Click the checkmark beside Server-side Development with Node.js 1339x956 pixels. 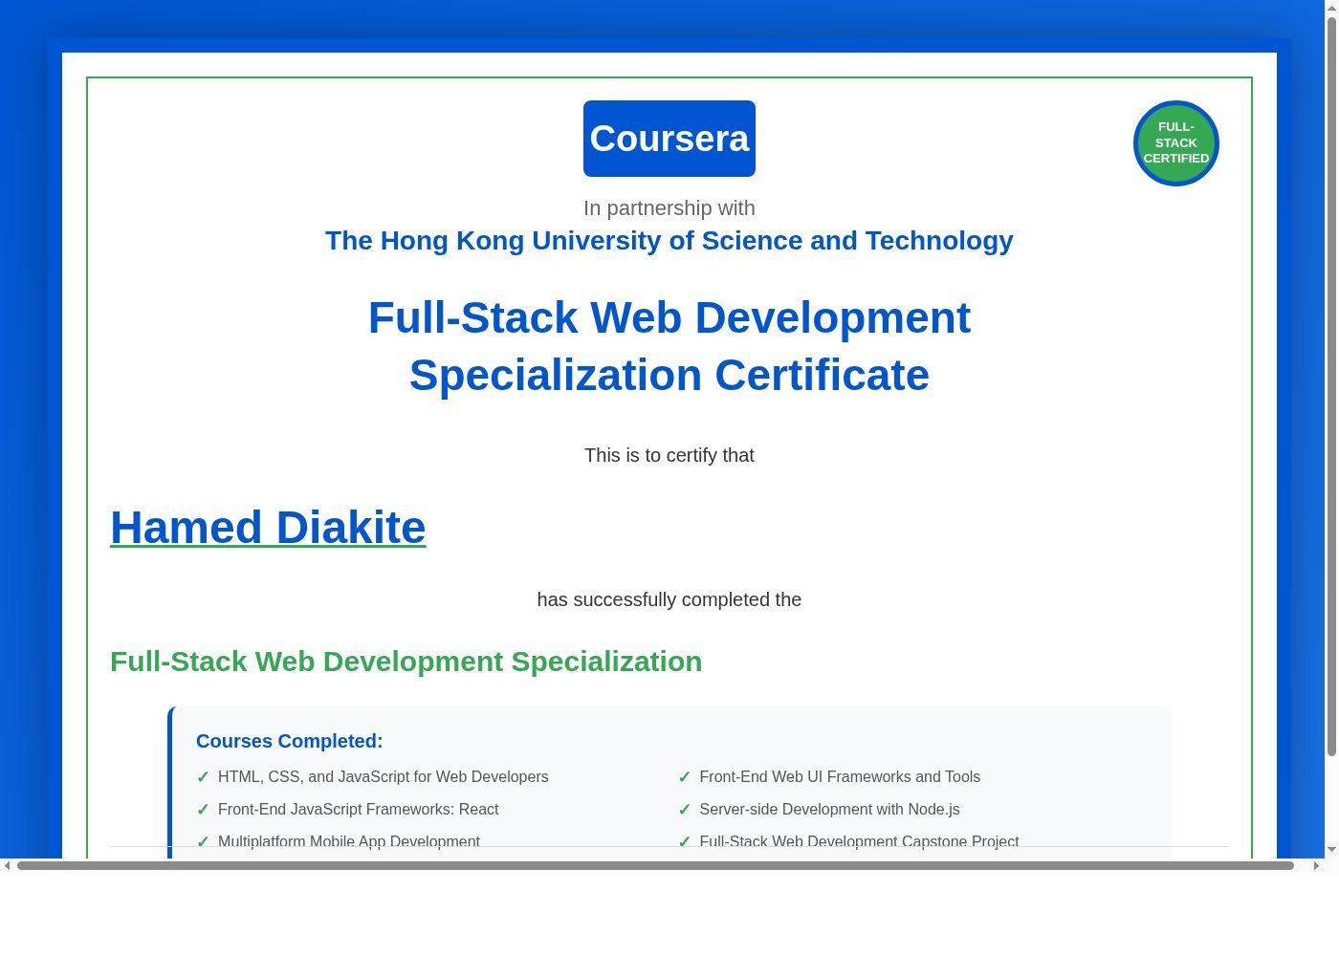coord(685,810)
